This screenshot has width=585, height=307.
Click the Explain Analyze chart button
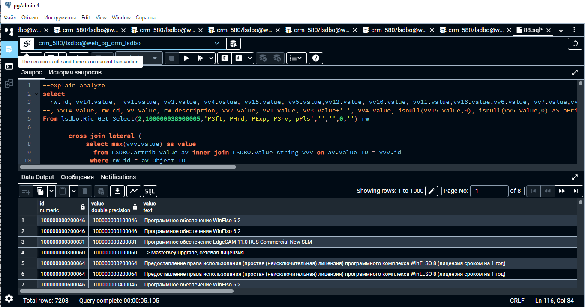pyautogui.click(x=239, y=58)
